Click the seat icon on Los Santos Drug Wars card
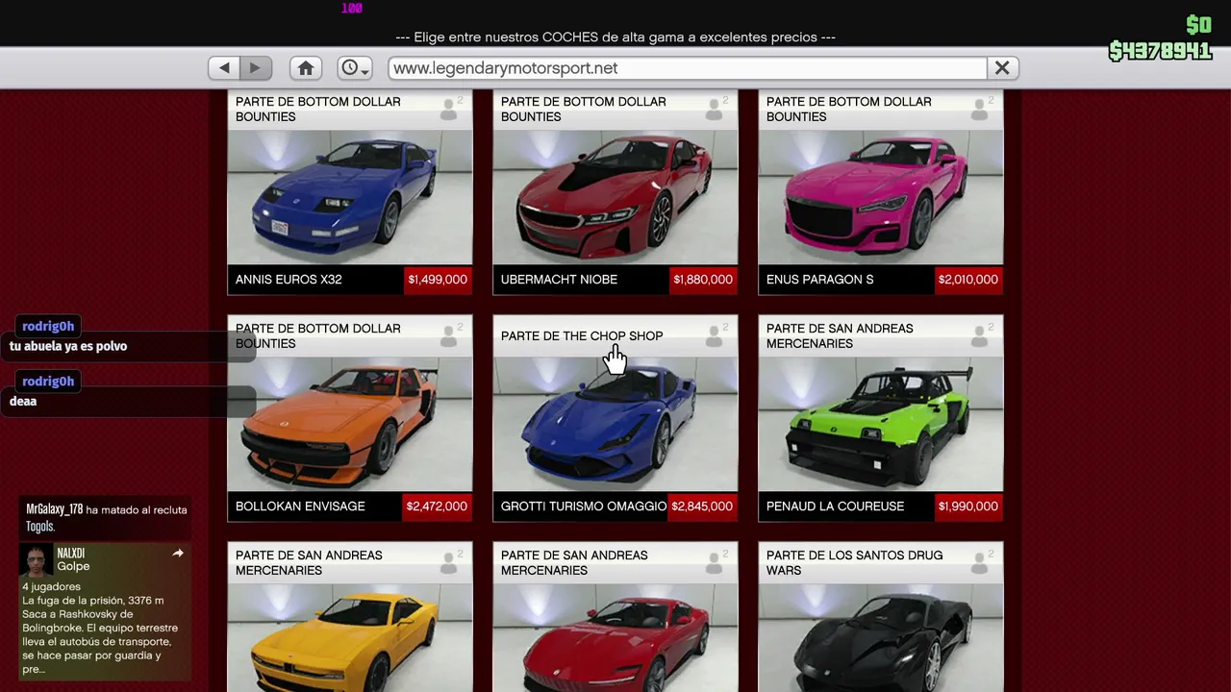The image size is (1231, 692). [x=980, y=563]
